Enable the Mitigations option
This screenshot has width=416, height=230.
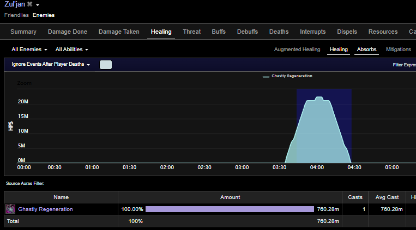click(399, 49)
